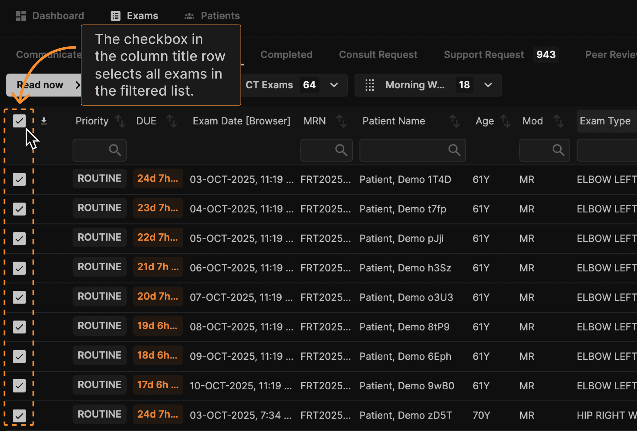637x431 pixels.
Task: Sort by DUE column arrows
Action: tap(172, 121)
